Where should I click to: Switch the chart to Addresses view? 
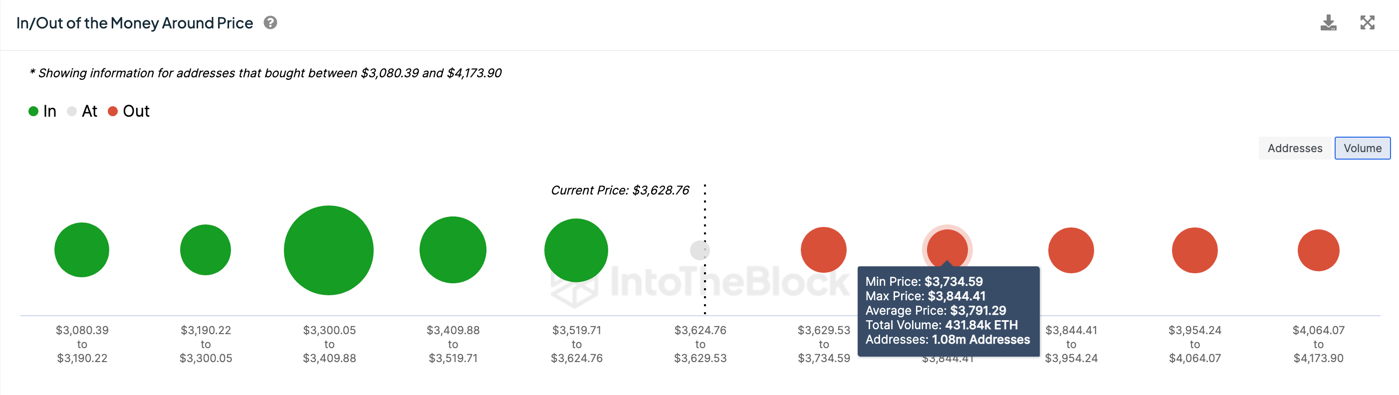[x=1294, y=148]
